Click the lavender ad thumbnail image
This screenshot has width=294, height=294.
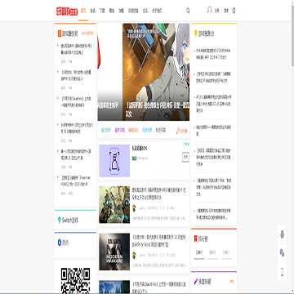[x=114, y=161]
